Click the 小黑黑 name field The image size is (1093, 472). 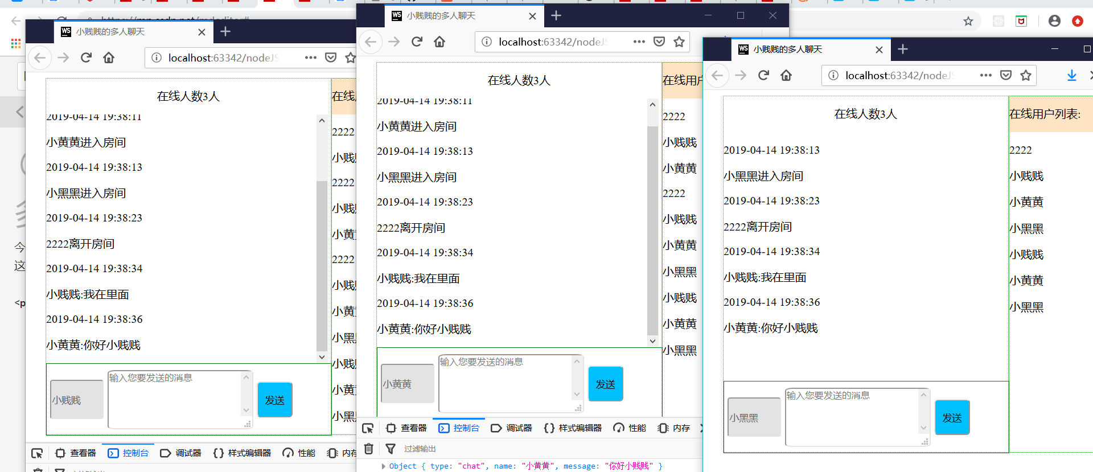(754, 417)
